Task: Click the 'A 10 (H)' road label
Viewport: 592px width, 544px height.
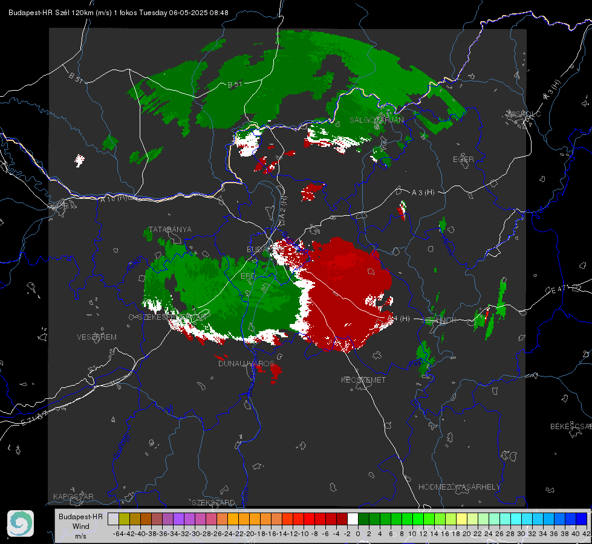Action: [x=113, y=198]
